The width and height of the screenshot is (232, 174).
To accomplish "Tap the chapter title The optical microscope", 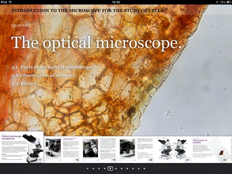I will point(96,43).
